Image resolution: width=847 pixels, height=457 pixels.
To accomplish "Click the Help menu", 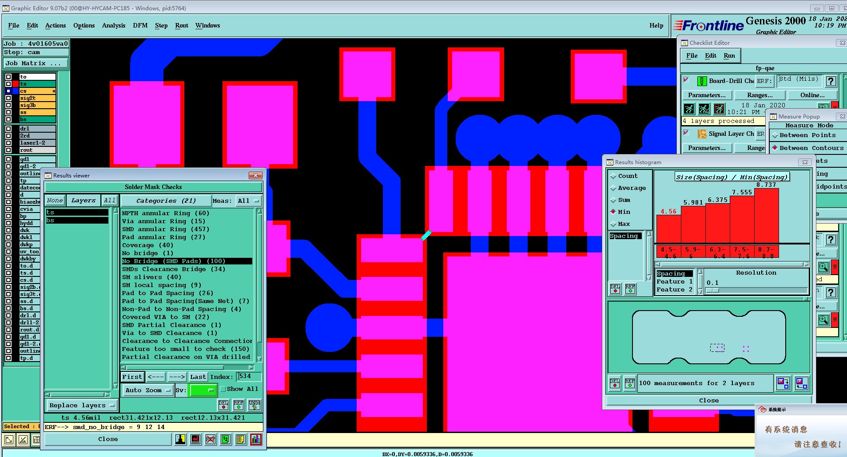I will [x=656, y=25].
